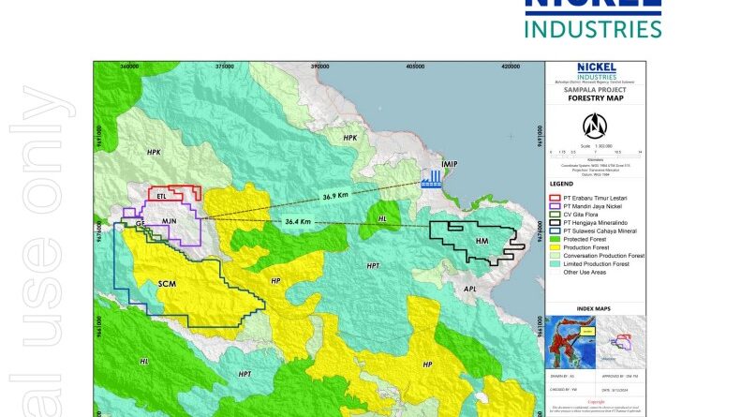Click the PT Erabaru Timur Lestari legend text
741x417 pixels.
[596, 198]
